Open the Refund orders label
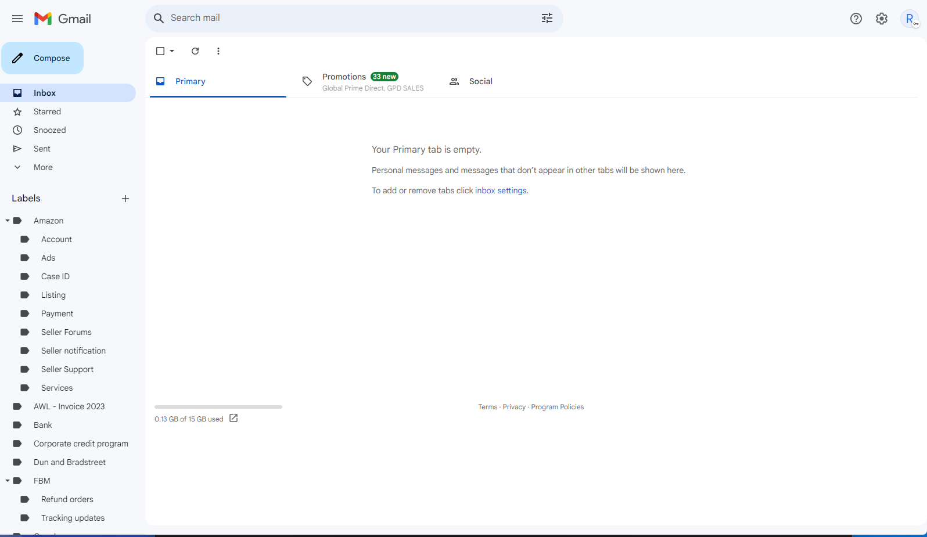The image size is (927, 537). tap(67, 499)
